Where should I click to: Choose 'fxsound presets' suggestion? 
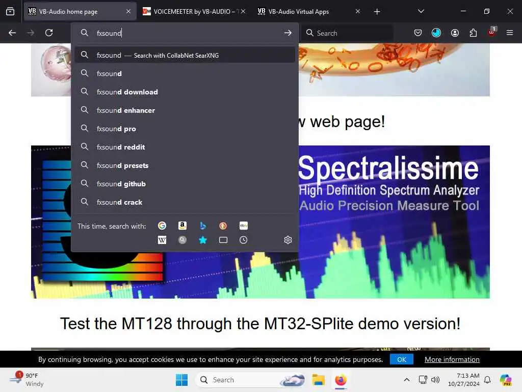[185, 166]
